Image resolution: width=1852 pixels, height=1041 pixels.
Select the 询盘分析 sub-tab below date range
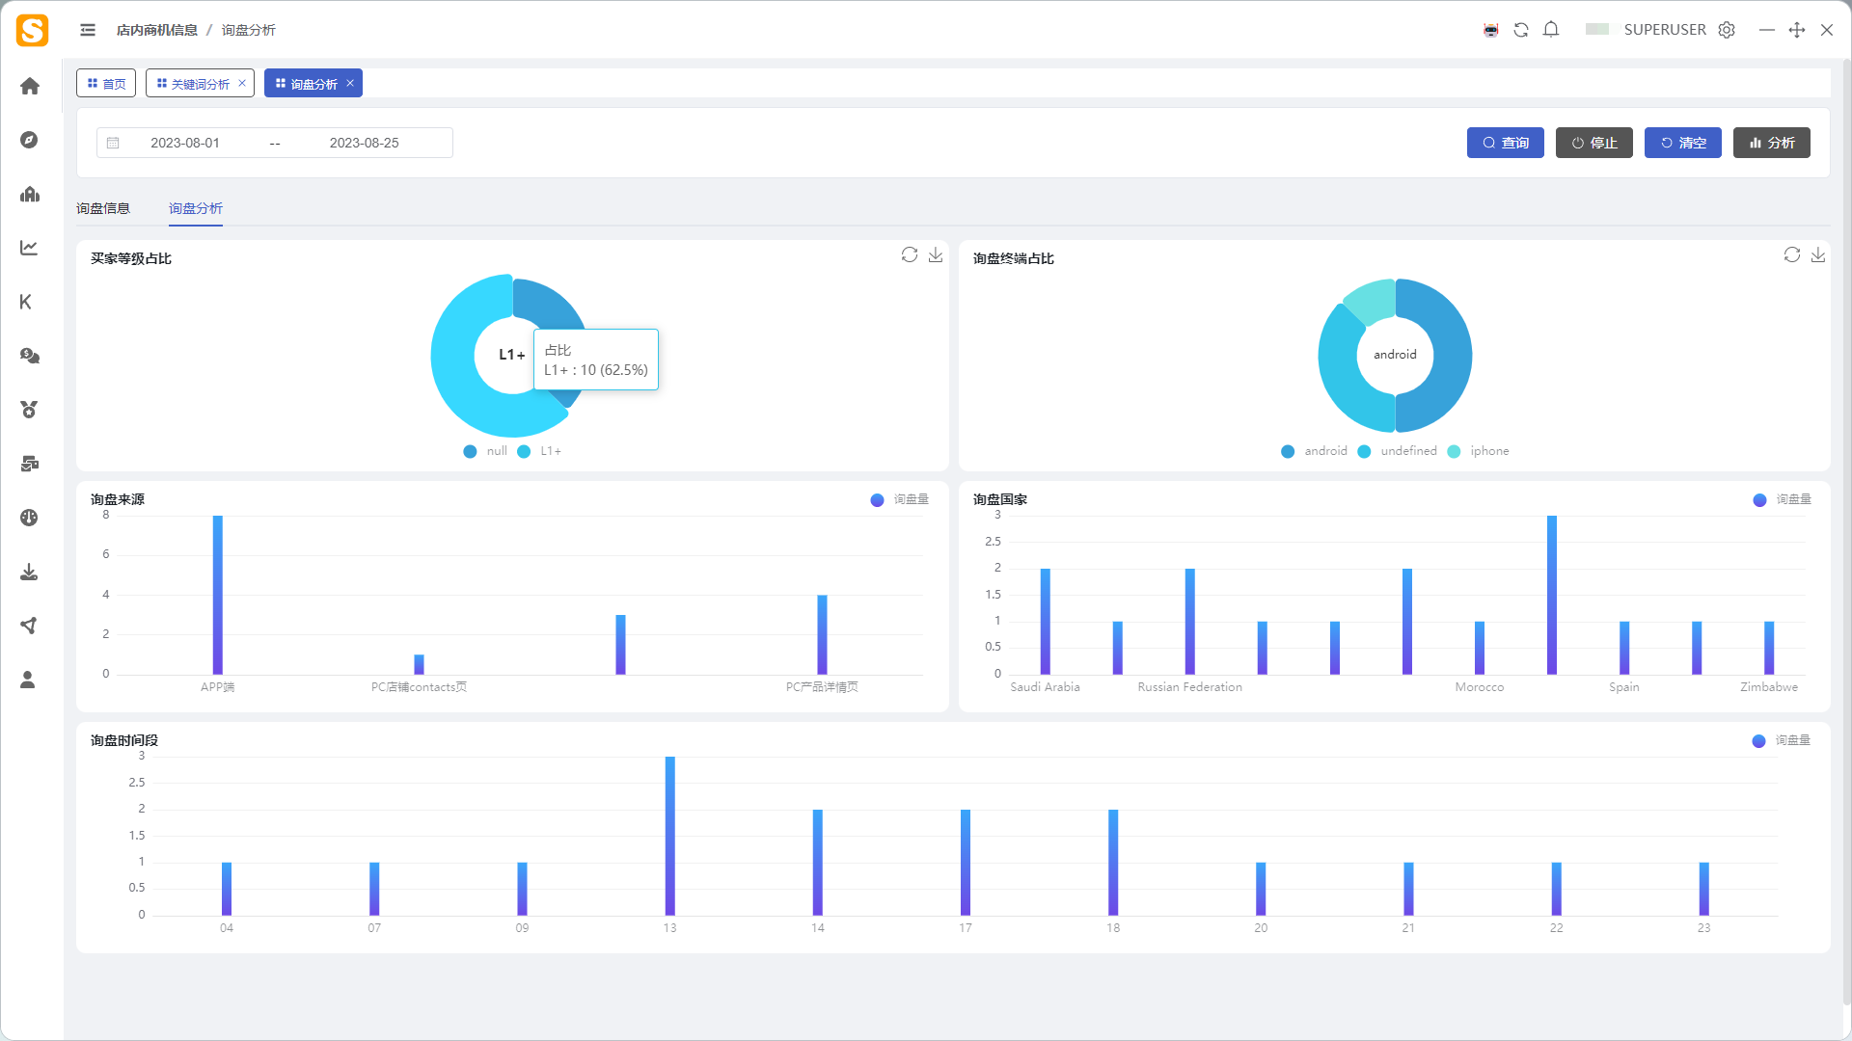coord(196,208)
